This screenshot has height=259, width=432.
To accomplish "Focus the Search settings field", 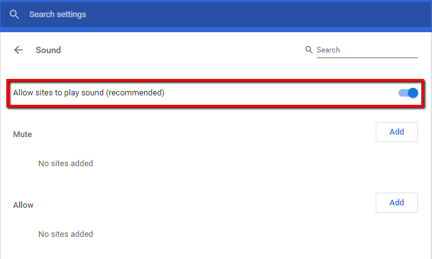I will point(127,14).
